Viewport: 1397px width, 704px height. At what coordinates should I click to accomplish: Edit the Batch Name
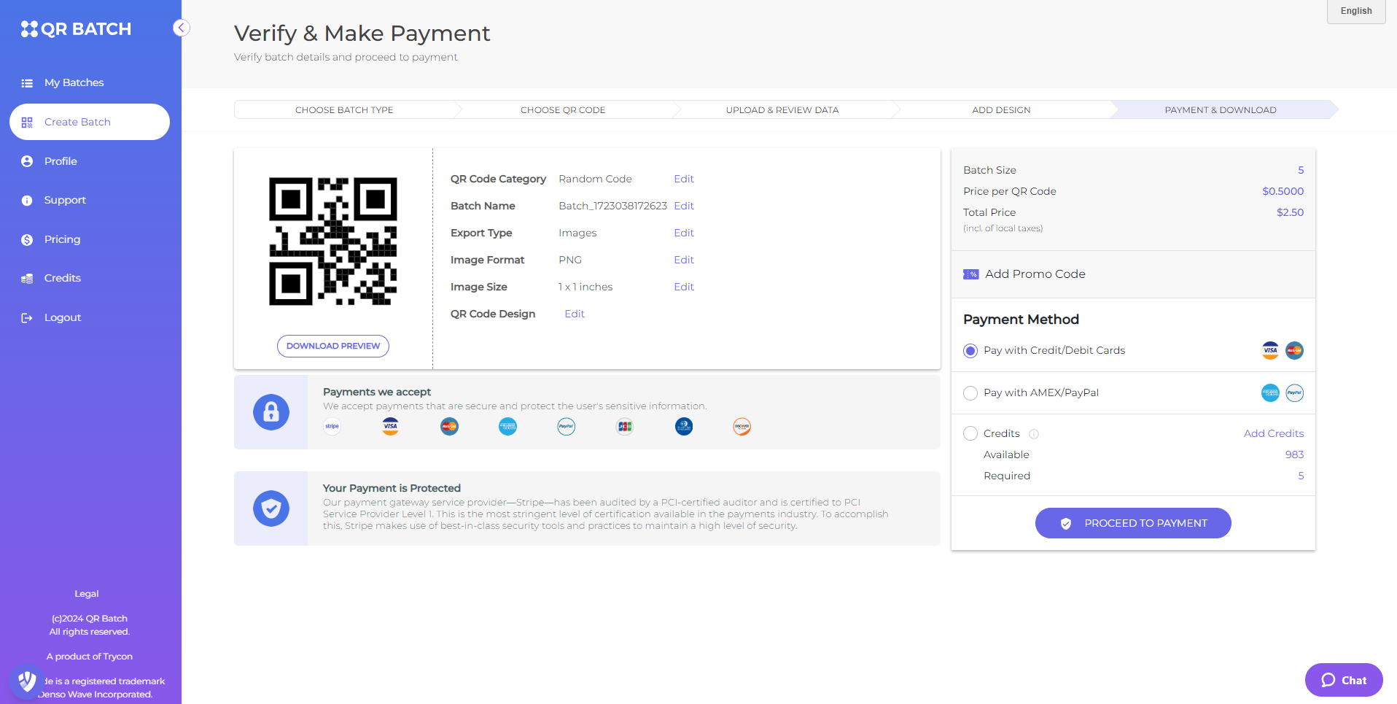pyautogui.click(x=683, y=206)
